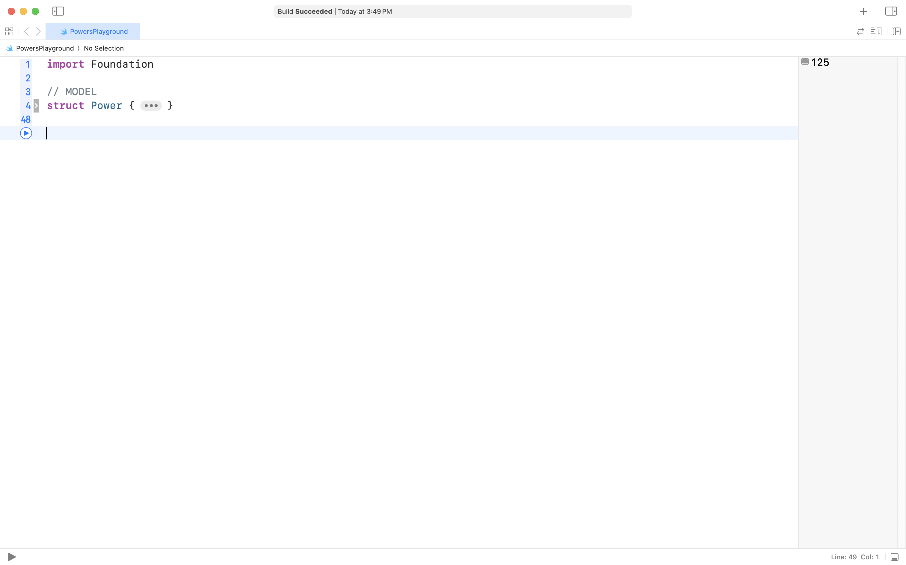906x565 pixels.
Task: Go forward in editor history
Action: pyautogui.click(x=38, y=31)
